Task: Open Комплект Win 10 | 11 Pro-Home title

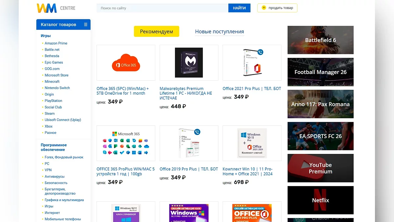Action: [248, 171]
